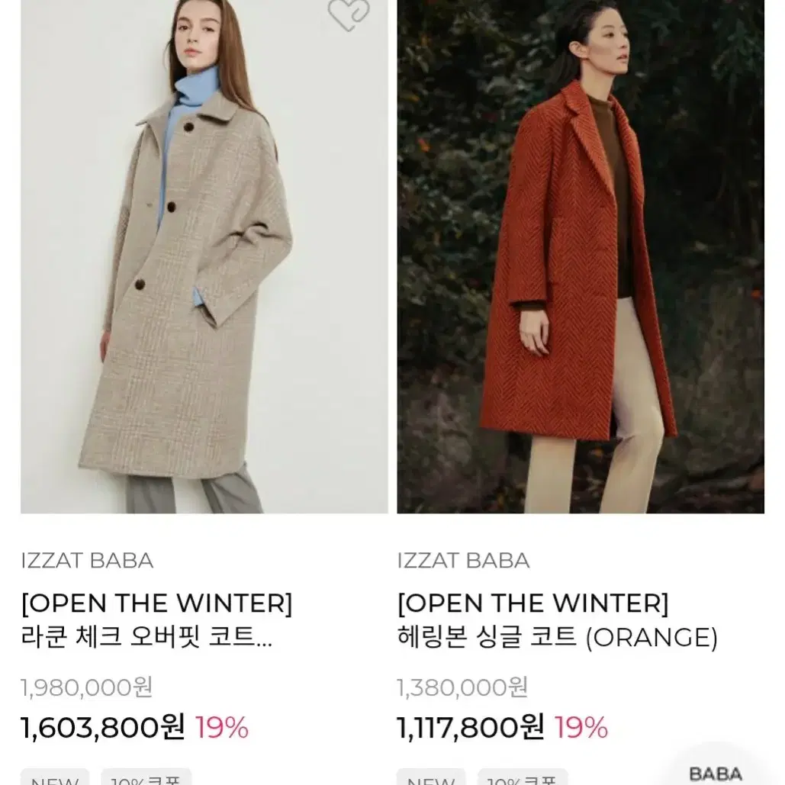
Task: Click the 1,117,800원 sale price
Action: click(x=471, y=728)
